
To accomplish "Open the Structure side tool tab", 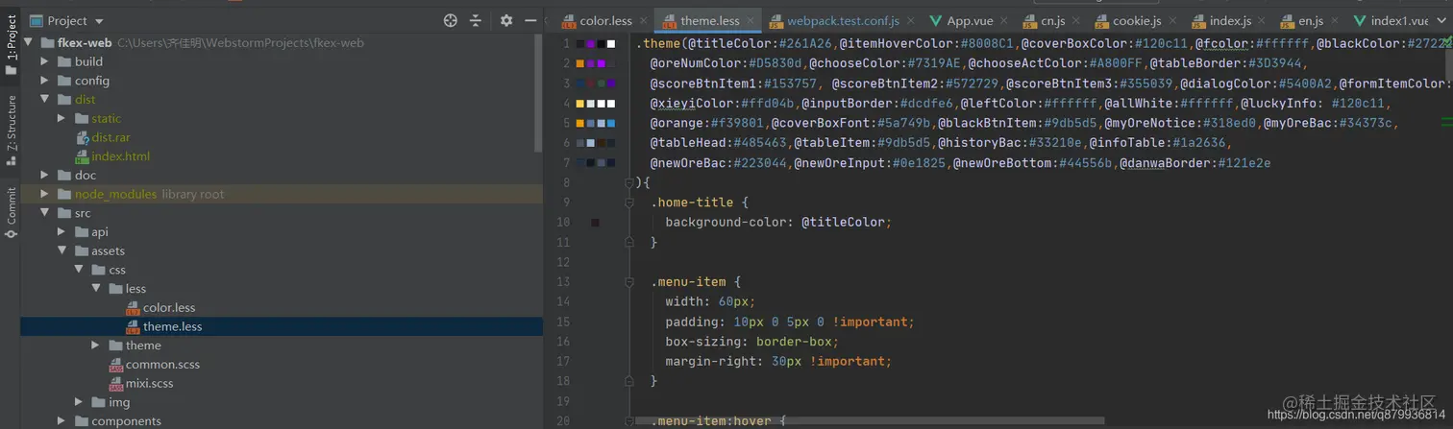I will (11, 130).
